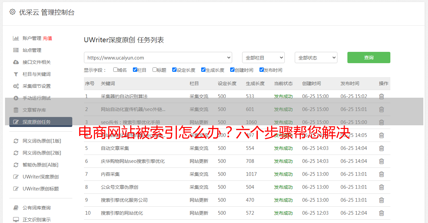Toggle the 生成长度 checkbox
428x223 pixels.
[x=203, y=70]
